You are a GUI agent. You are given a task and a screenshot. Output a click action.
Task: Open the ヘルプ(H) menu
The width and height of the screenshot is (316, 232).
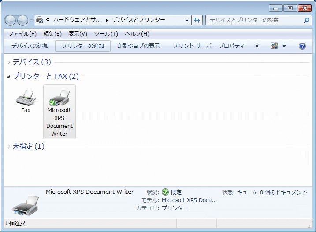tap(137, 34)
